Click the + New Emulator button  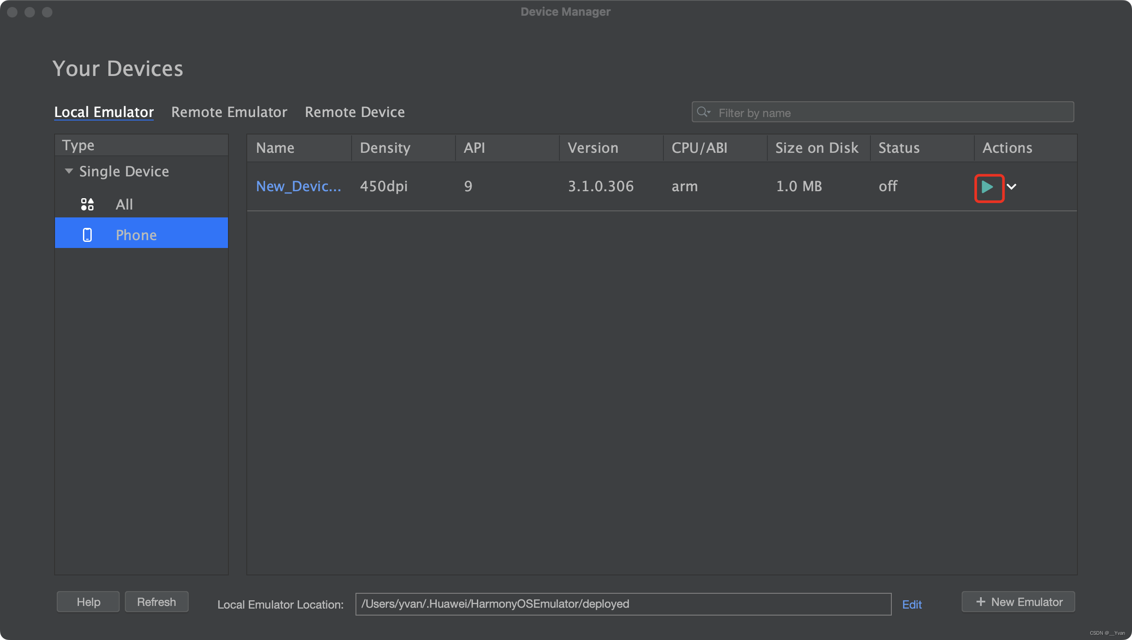(x=1020, y=601)
